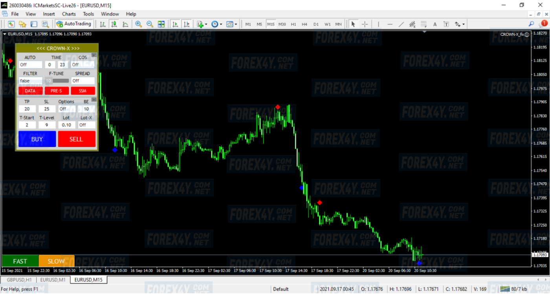This screenshot has height=294, width=550.
Task: Open the indicators list dropdown arrow
Action: (x=206, y=24)
